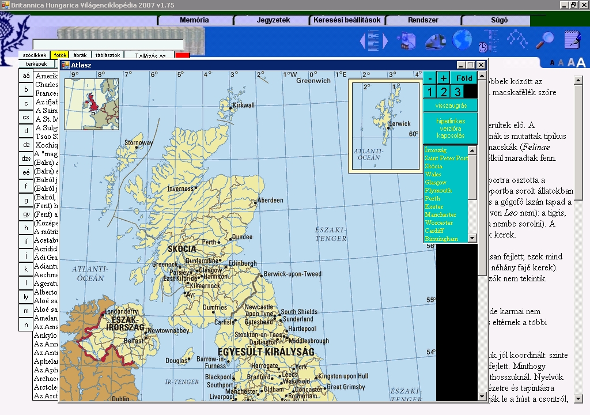This screenshot has height=415, width=590.
Task: Select the Tallózás az tab
Action: (150, 55)
